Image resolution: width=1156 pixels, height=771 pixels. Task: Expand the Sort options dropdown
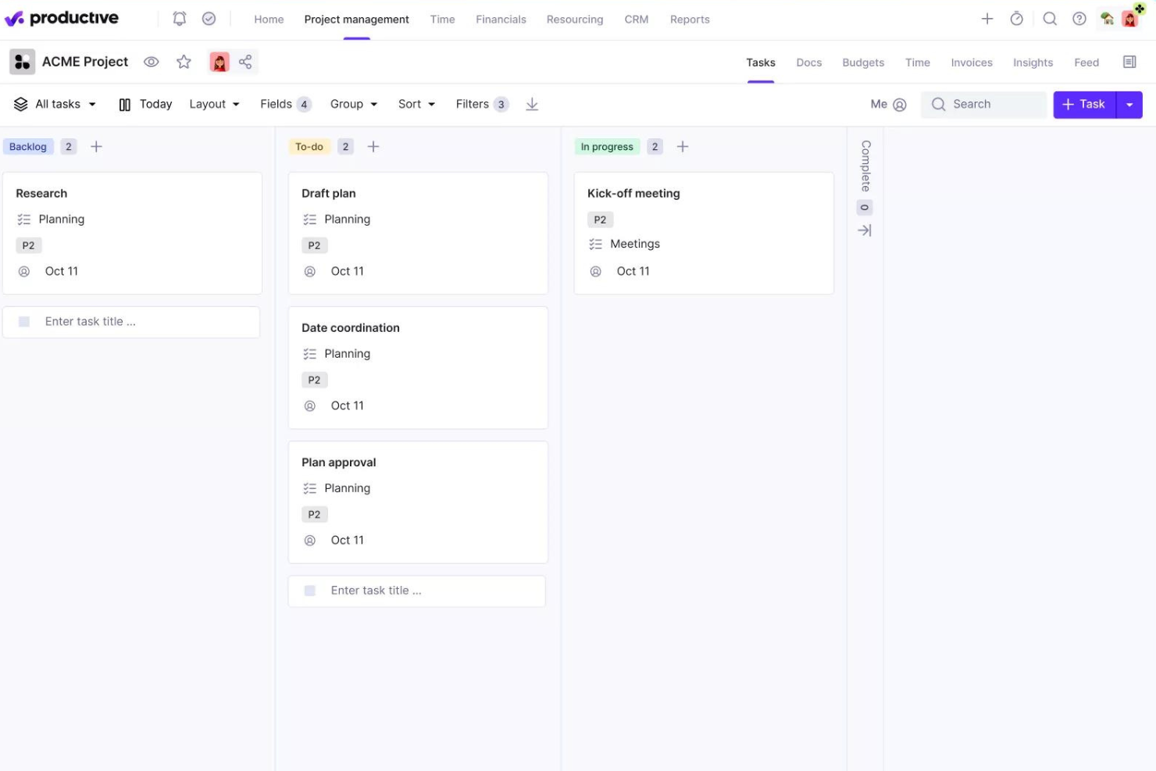(x=416, y=103)
